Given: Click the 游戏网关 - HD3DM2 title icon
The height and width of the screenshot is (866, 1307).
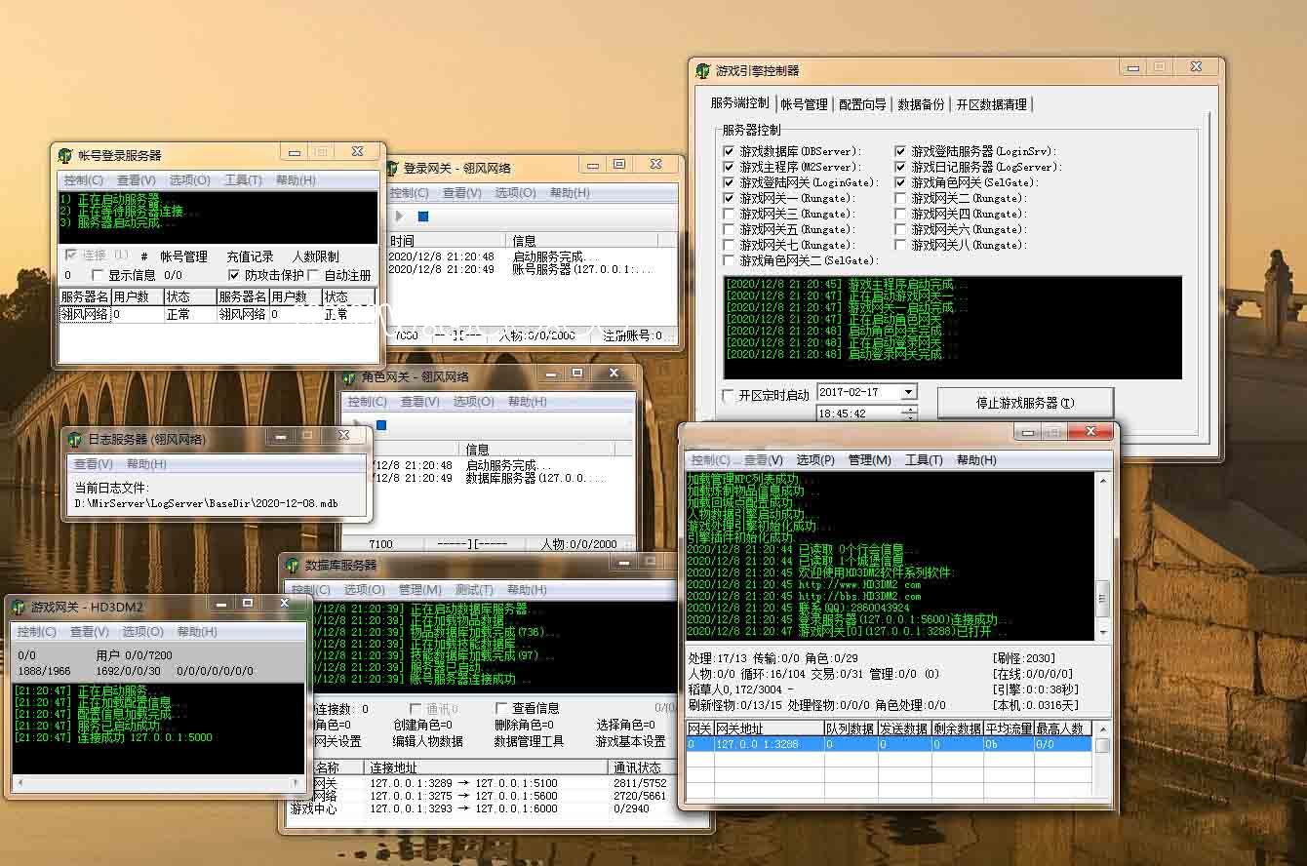Looking at the screenshot, I should click(19, 607).
